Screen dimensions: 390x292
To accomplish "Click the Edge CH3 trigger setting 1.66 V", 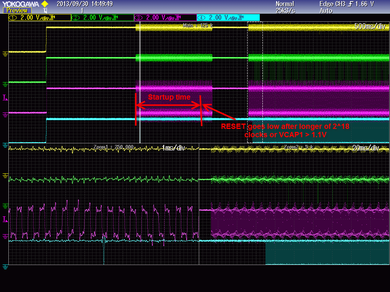I will (347, 4).
